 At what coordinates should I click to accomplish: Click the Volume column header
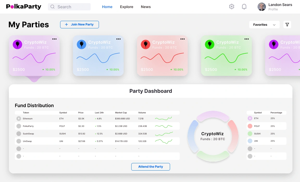[142, 113]
